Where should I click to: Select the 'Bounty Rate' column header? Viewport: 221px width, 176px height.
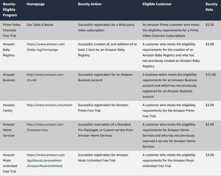point(211,7)
